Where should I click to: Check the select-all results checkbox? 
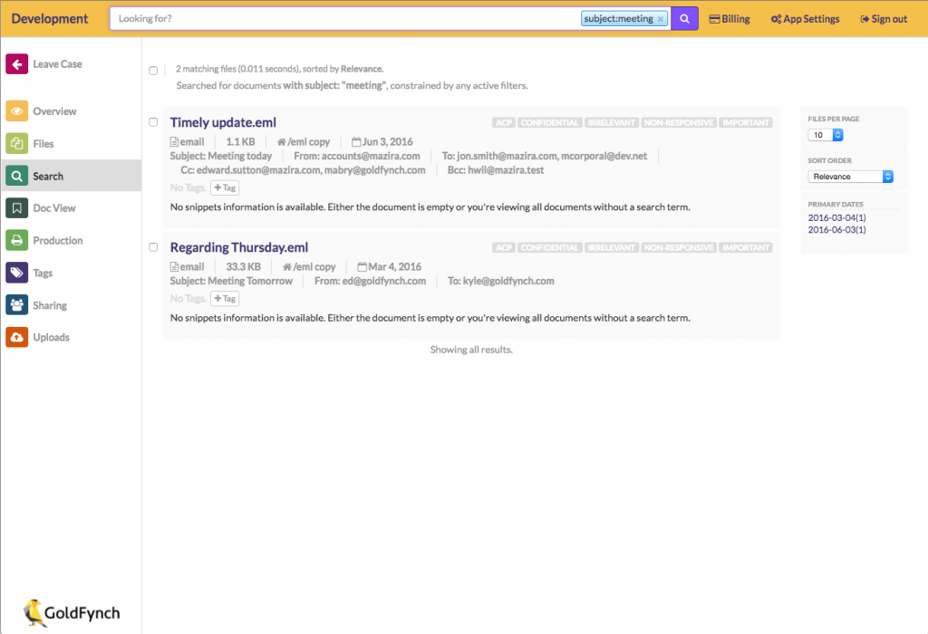(153, 70)
